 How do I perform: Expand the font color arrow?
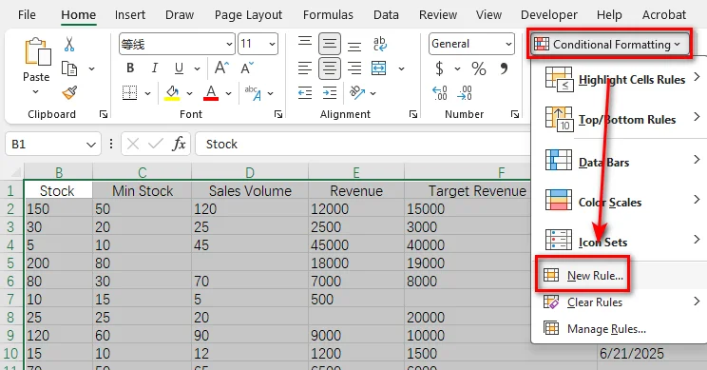tap(229, 93)
